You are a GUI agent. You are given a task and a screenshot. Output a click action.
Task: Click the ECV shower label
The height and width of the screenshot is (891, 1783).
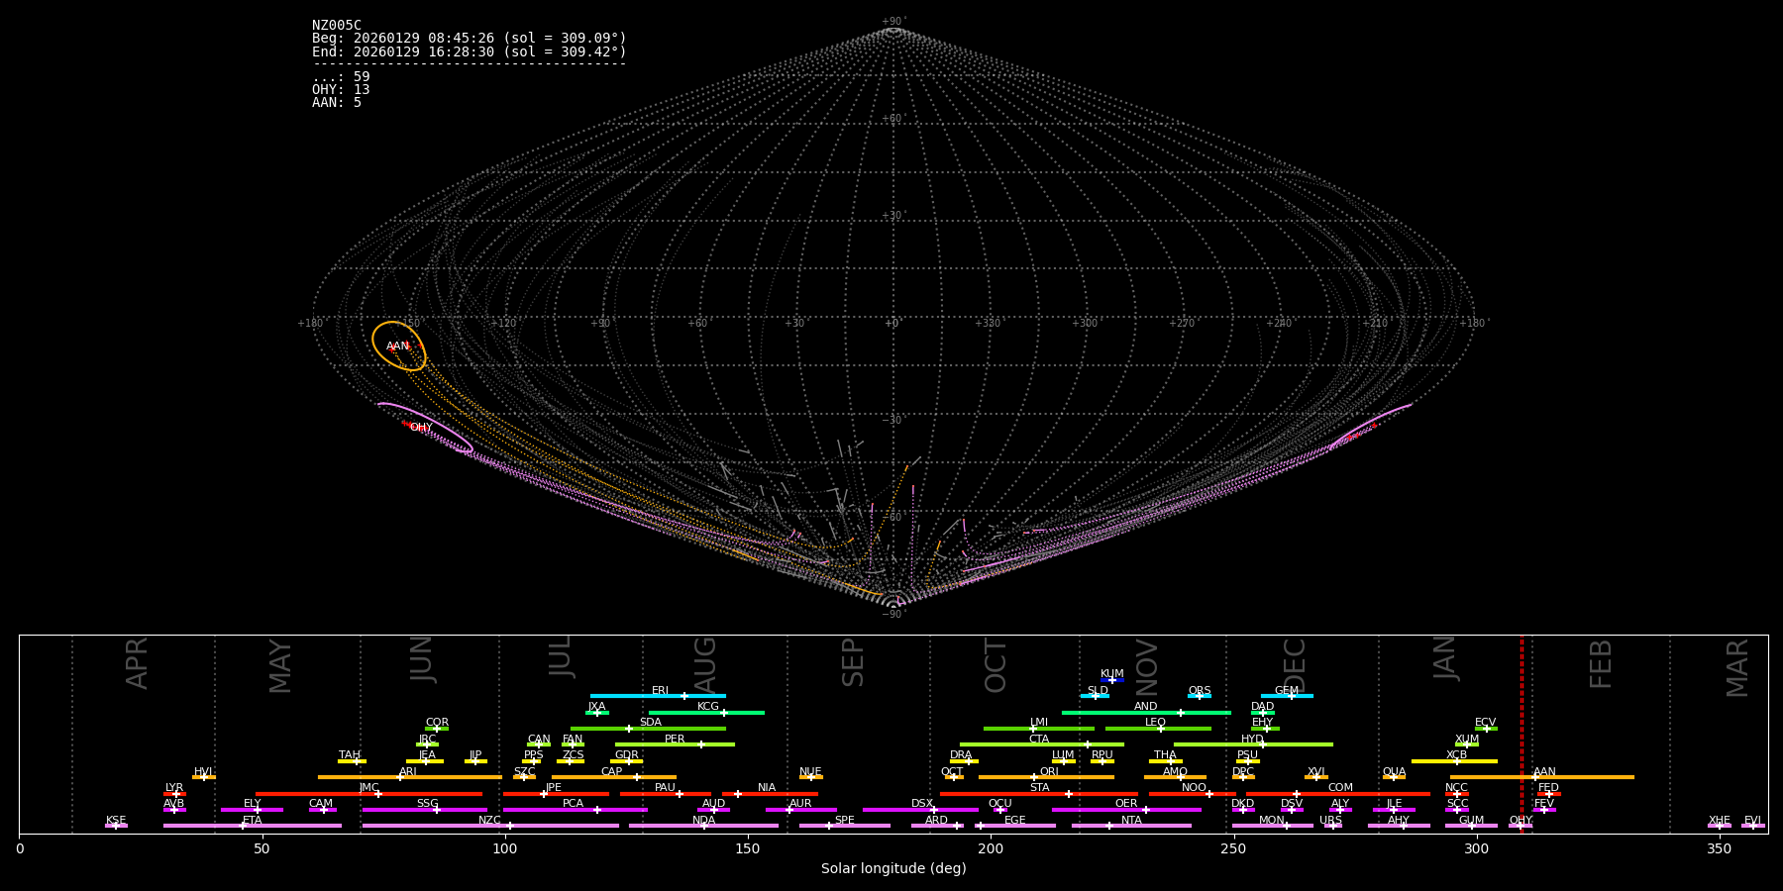pos(1486,723)
